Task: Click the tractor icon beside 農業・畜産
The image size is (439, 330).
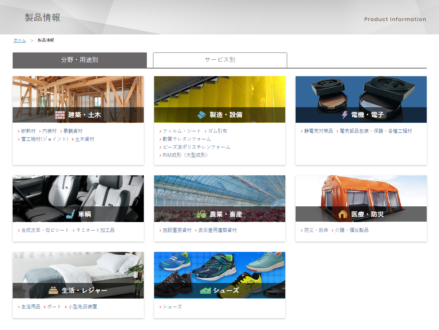Action: pyautogui.click(x=201, y=214)
